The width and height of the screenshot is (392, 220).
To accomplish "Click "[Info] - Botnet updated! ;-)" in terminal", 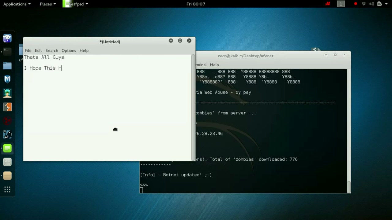I will tap(176, 175).
